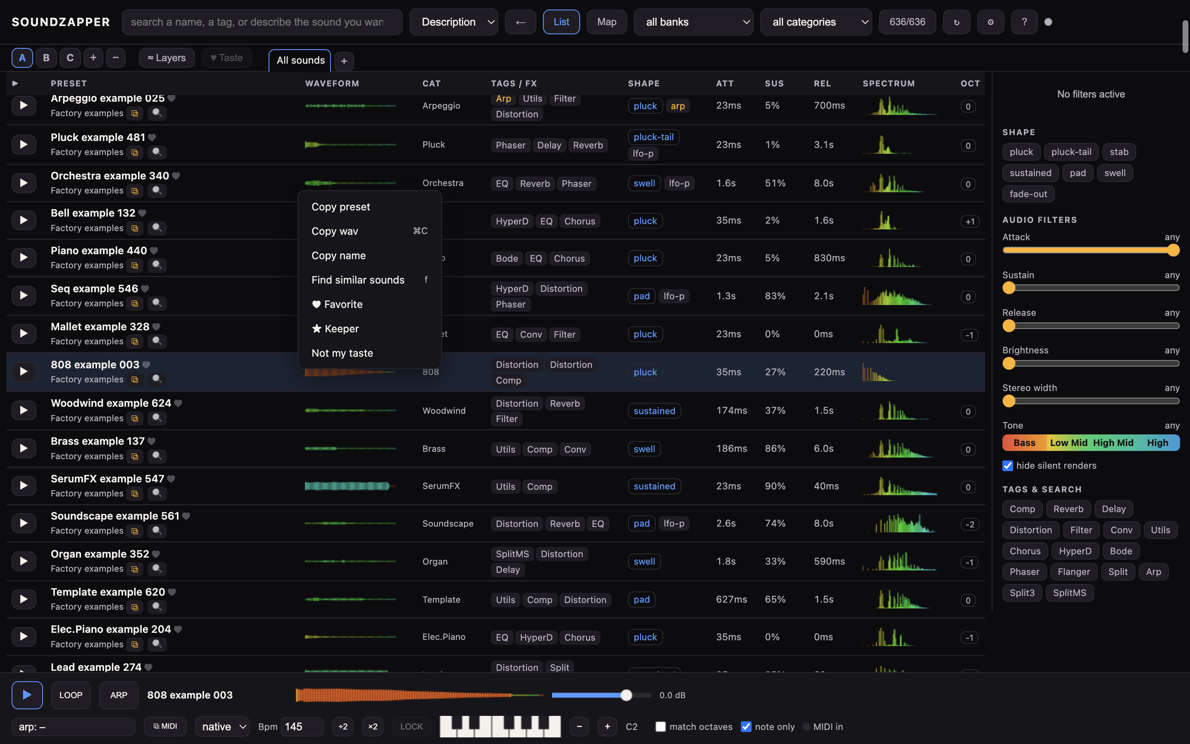Screen dimensions: 1190x744
Task: Uncheck the note only checkbox
Action: pyautogui.click(x=746, y=727)
